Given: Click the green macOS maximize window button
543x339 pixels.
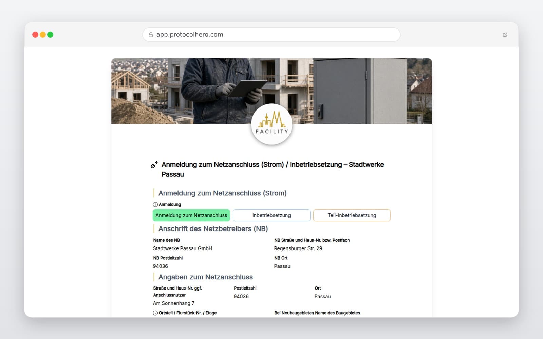Looking at the screenshot, I should pos(50,35).
